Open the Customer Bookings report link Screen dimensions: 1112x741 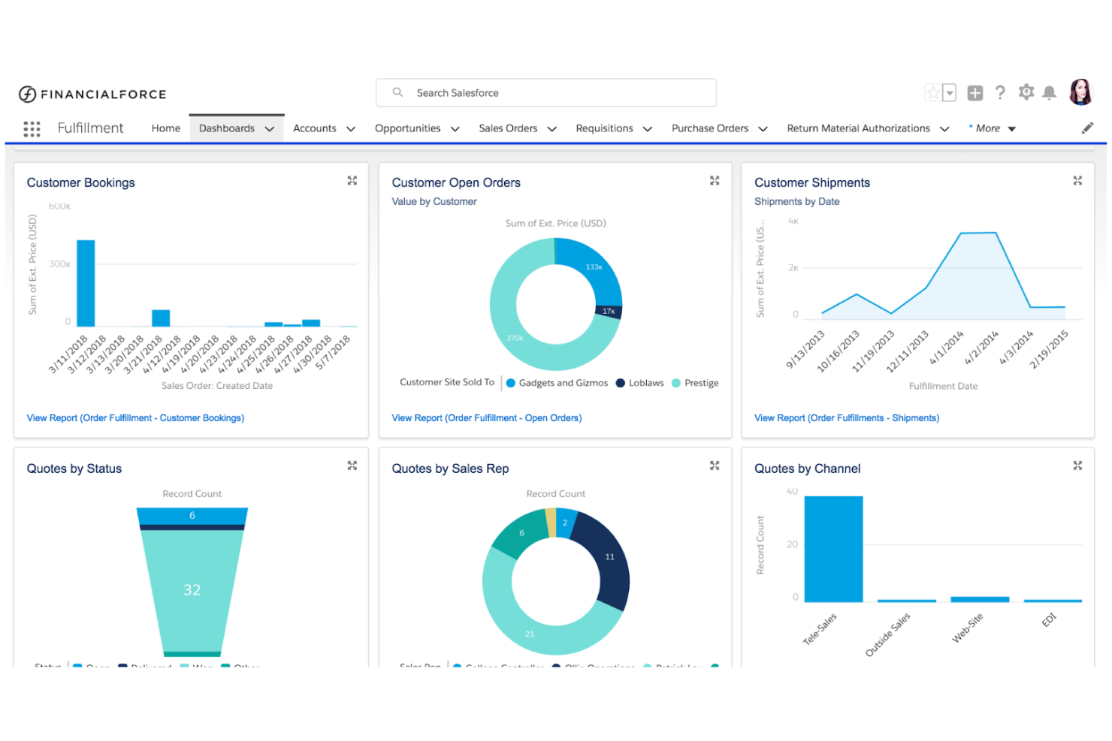[135, 417]
